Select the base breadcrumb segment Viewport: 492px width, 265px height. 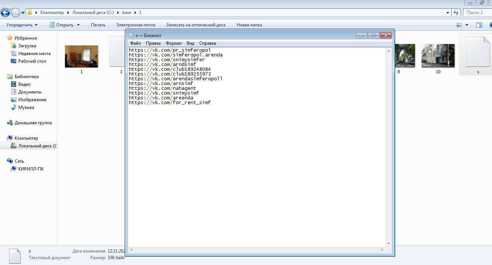pyautogui.click(x=127, y=12)
